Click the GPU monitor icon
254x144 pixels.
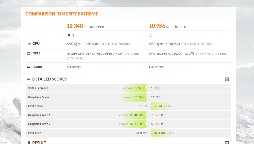click(x=29, y=53)
